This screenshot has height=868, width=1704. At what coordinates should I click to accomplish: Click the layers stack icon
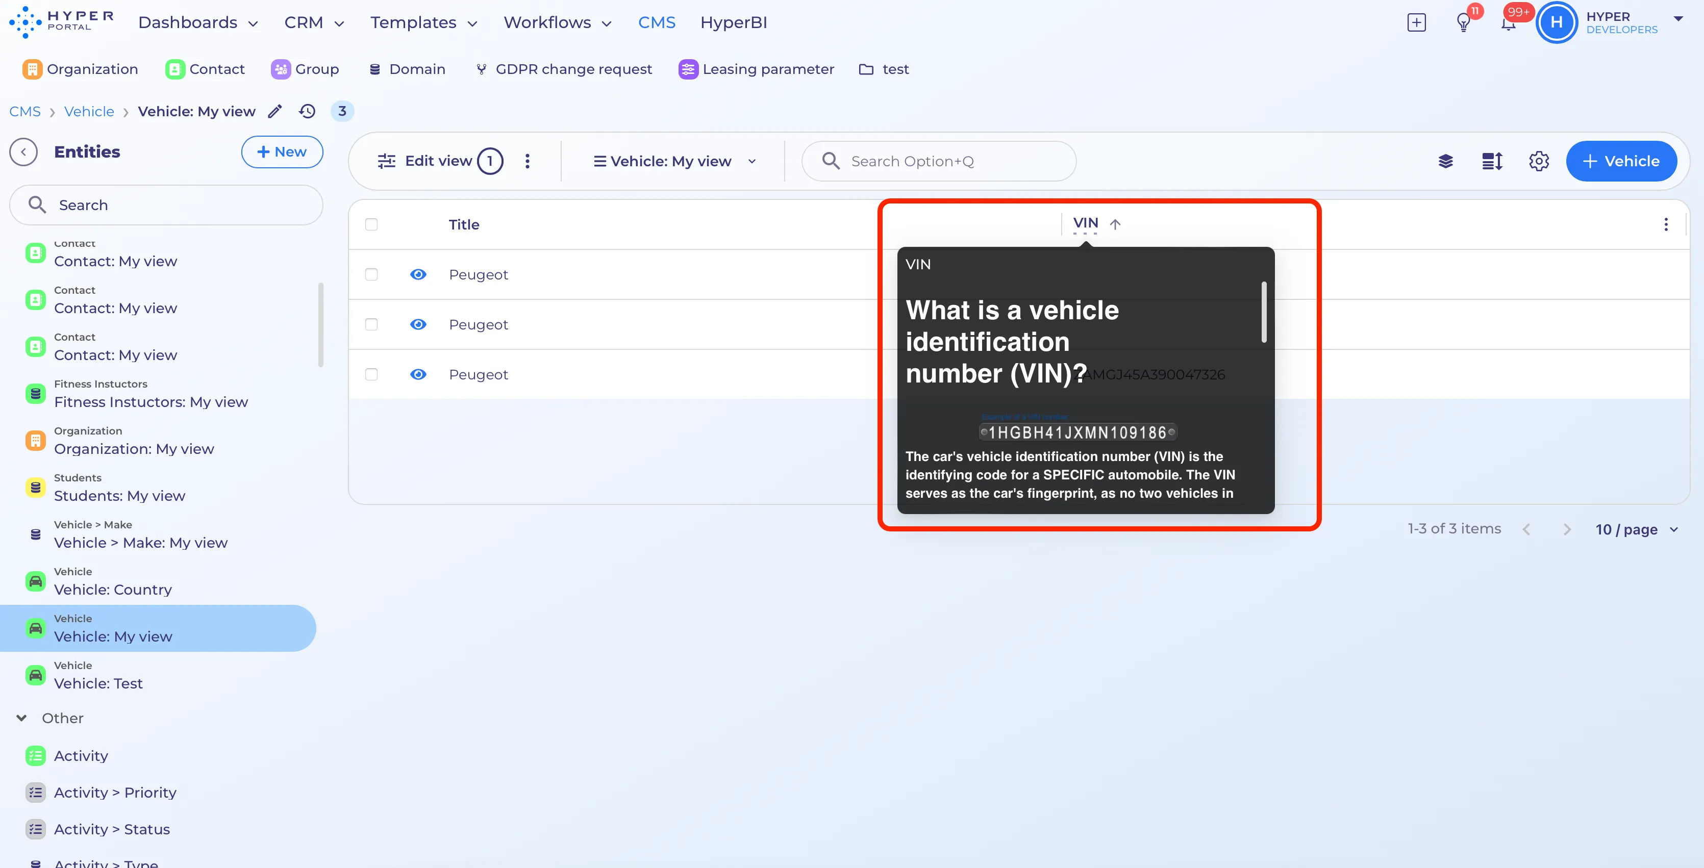(x=1445, y=161)
